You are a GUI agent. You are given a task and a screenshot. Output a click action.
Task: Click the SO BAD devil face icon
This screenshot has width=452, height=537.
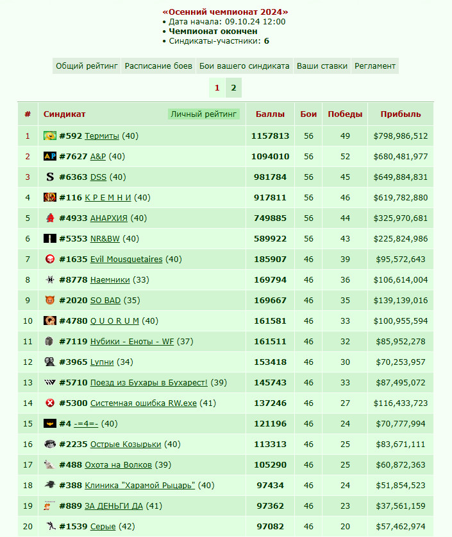(x=50, y=301)
